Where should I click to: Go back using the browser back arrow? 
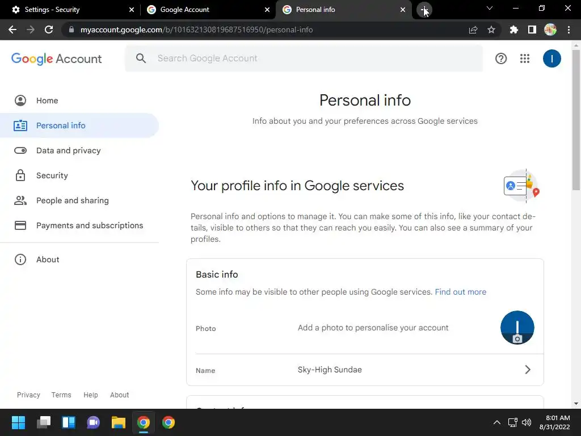[x=12, y=30]
